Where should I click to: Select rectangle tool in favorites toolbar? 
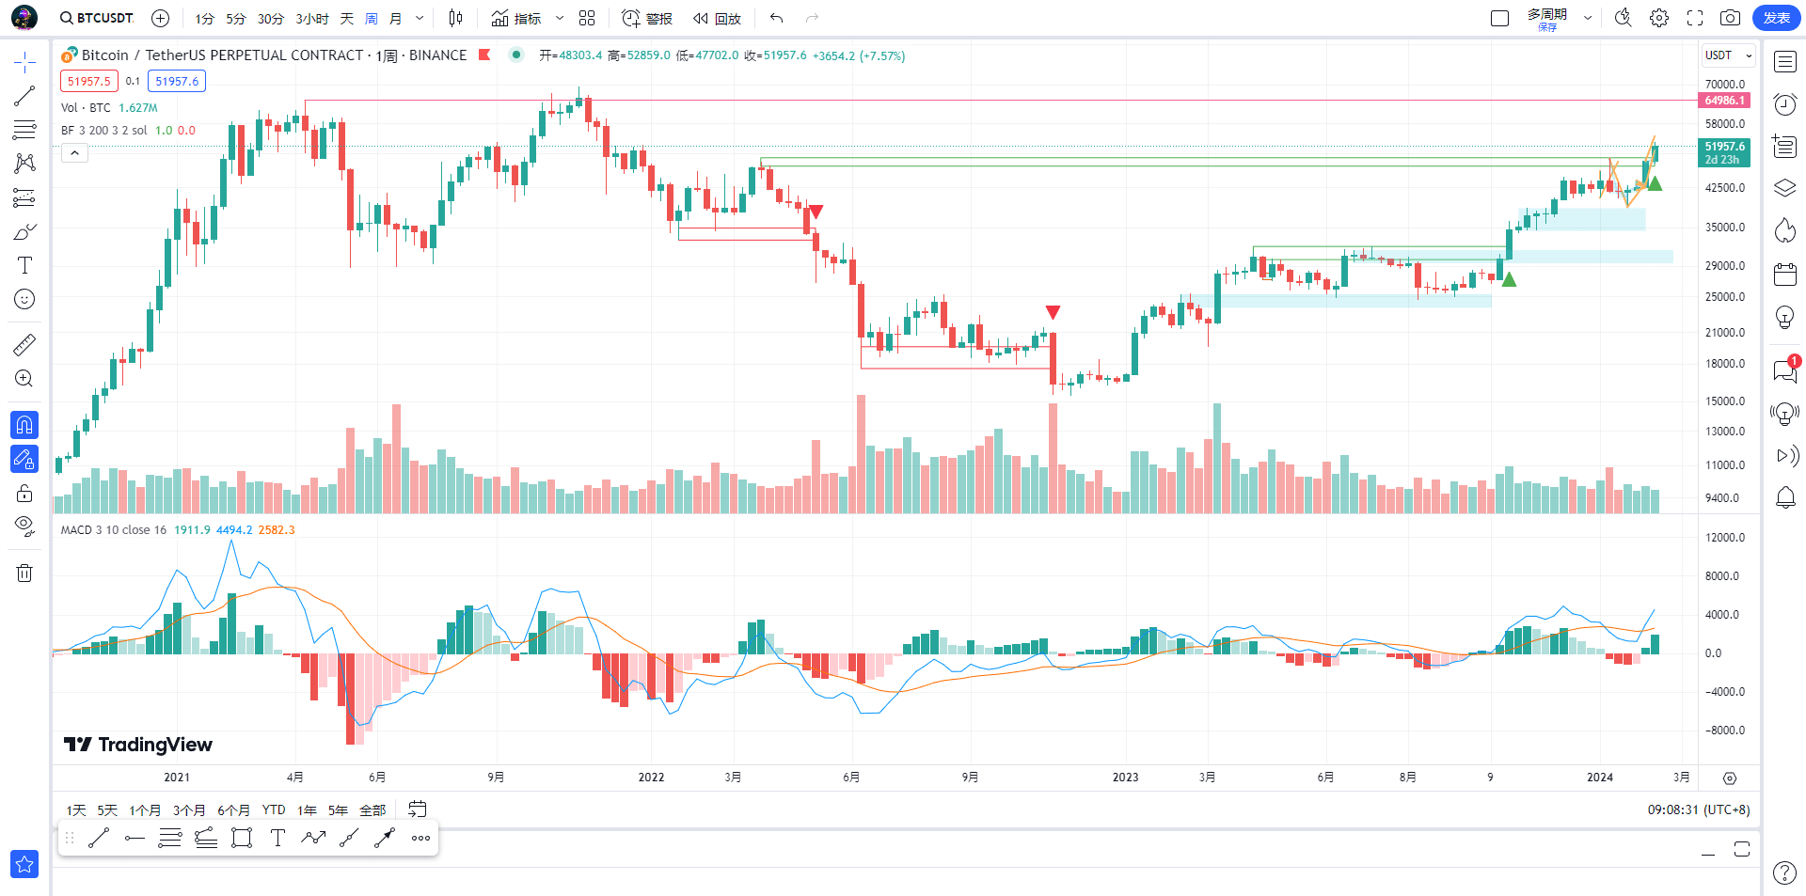[x=242, y=838]
